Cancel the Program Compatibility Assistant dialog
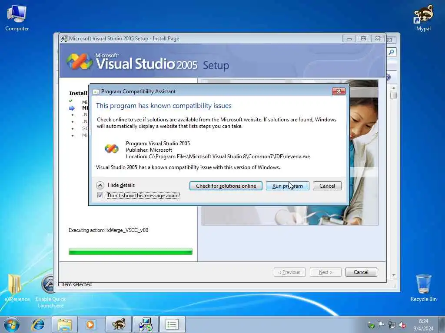445x333 pixels. point(327,186)
